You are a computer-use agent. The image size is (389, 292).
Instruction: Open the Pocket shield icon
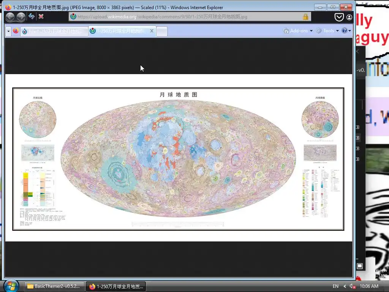coord(339,17)
